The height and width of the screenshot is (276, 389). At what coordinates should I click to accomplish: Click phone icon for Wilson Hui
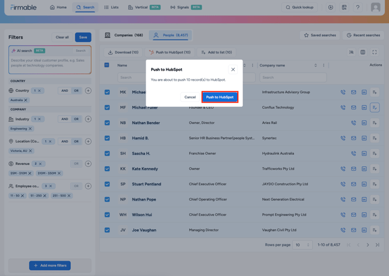coord(343,215)
